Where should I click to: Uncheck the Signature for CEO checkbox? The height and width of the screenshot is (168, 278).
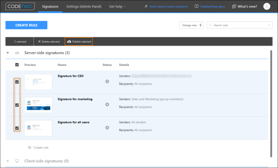[x=17, y=82]
